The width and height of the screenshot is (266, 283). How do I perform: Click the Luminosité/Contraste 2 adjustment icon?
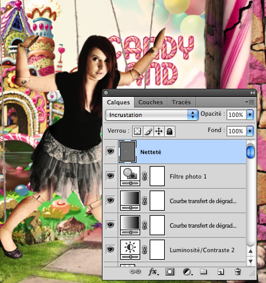tap(130, 250)
